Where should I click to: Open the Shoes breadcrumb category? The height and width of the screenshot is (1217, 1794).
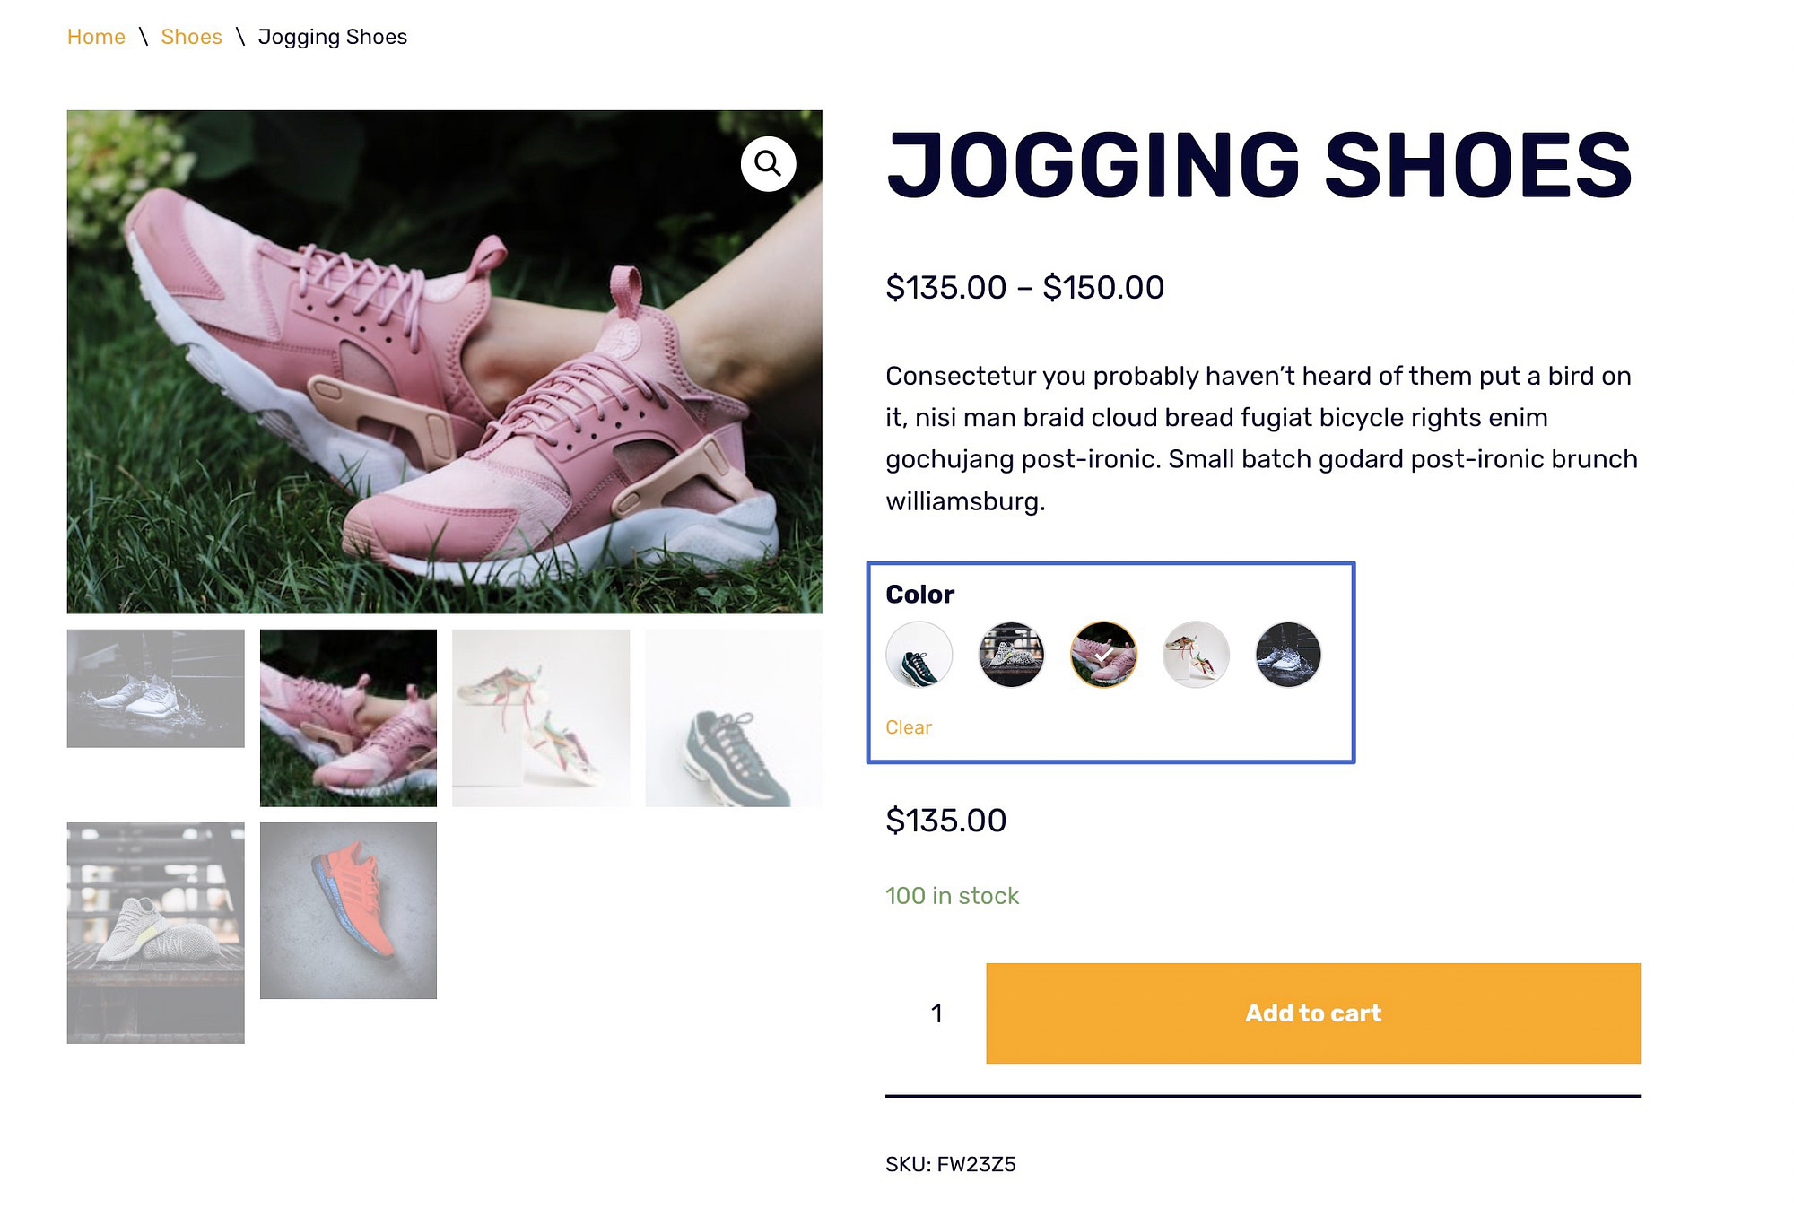(191, 37)
